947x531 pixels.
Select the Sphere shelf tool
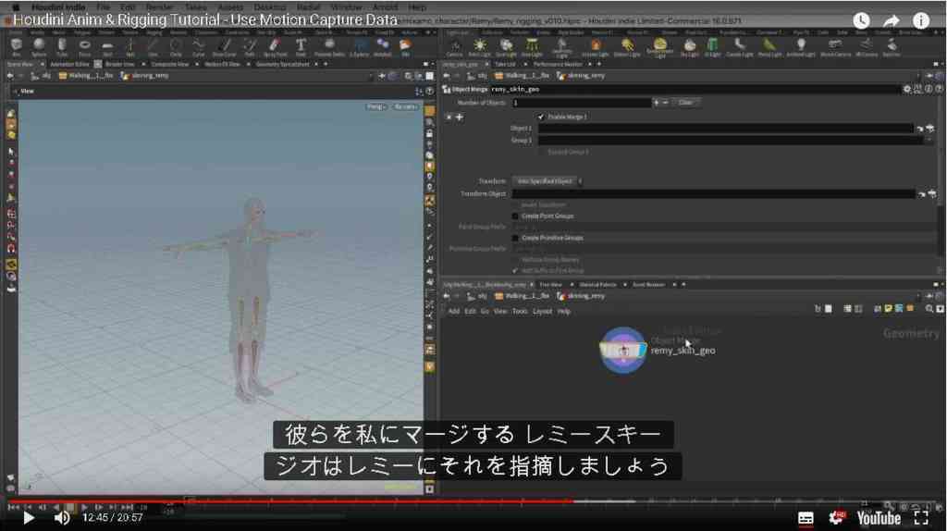pyautogui.click(x=39, y=46)
